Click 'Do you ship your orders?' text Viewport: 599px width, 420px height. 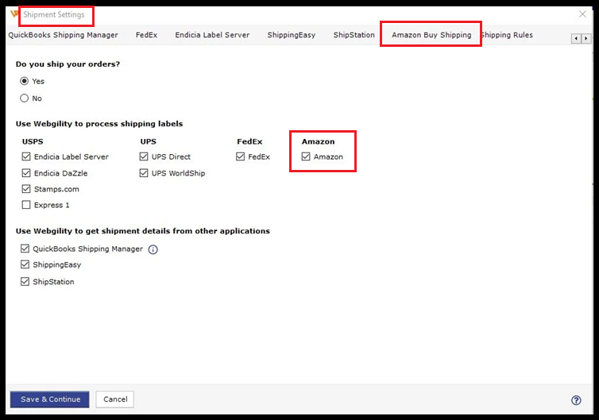point(68,64)
